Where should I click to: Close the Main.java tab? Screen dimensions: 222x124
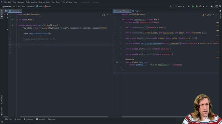20,11
